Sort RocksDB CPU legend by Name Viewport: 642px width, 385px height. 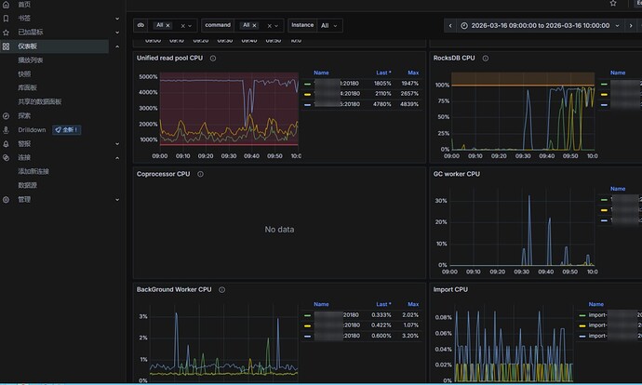[618, 73]
